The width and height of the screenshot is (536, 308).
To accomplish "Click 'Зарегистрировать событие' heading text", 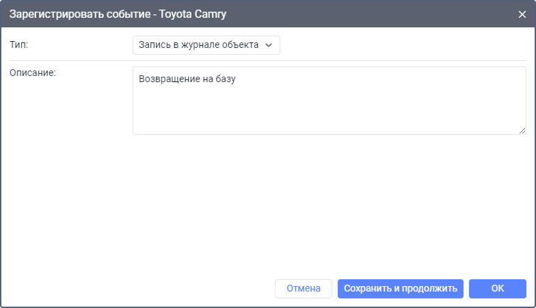I will (x=77, y=14).
